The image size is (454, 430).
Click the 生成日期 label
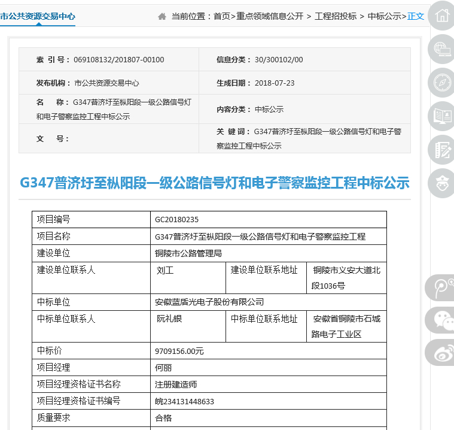pos(233,83)
